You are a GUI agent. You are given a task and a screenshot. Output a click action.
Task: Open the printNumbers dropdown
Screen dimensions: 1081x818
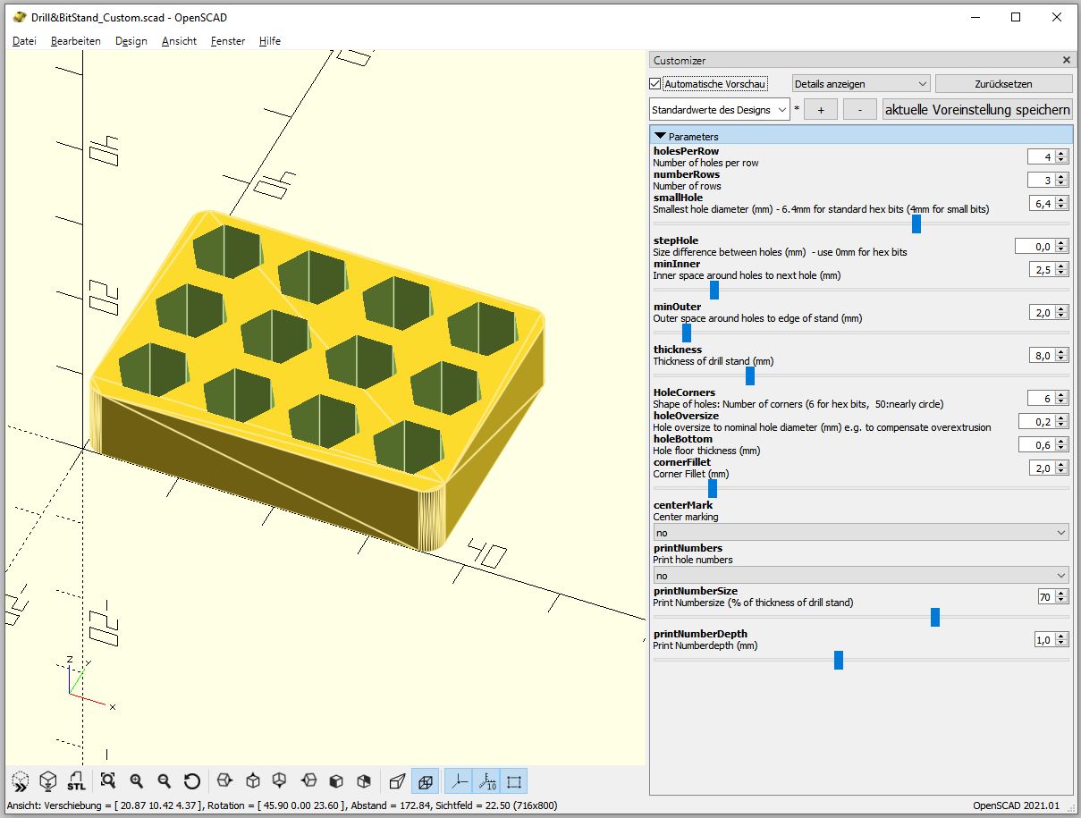(861, 575)
